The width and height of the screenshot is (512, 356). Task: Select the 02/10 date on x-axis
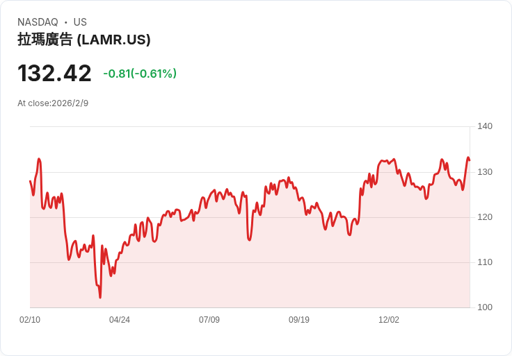point(30,320)
